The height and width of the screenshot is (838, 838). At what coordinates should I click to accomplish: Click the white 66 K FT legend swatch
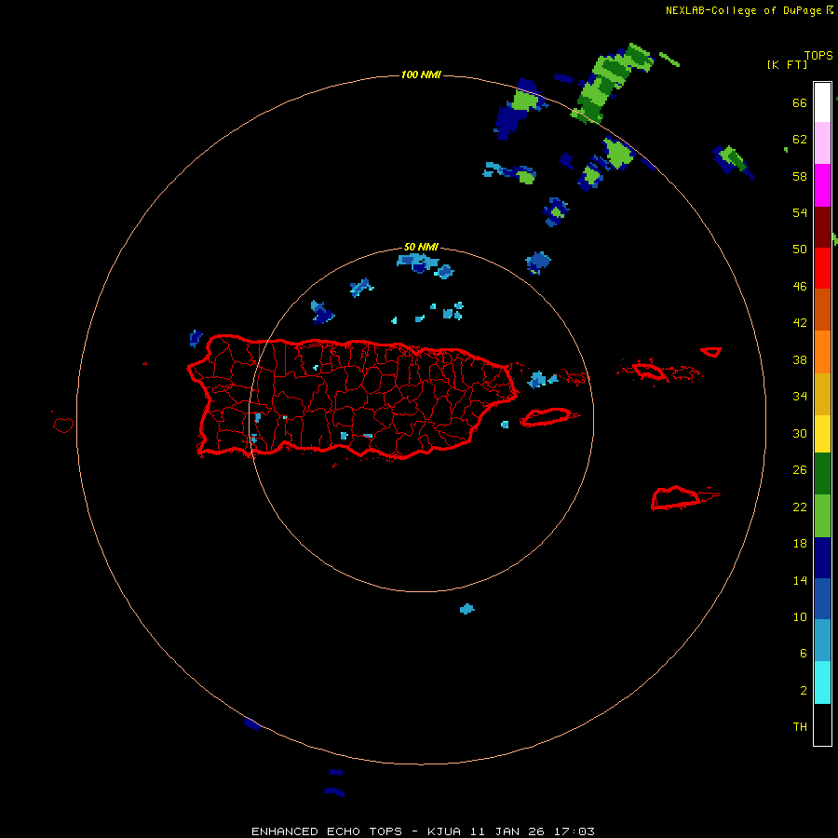point(822,102)
